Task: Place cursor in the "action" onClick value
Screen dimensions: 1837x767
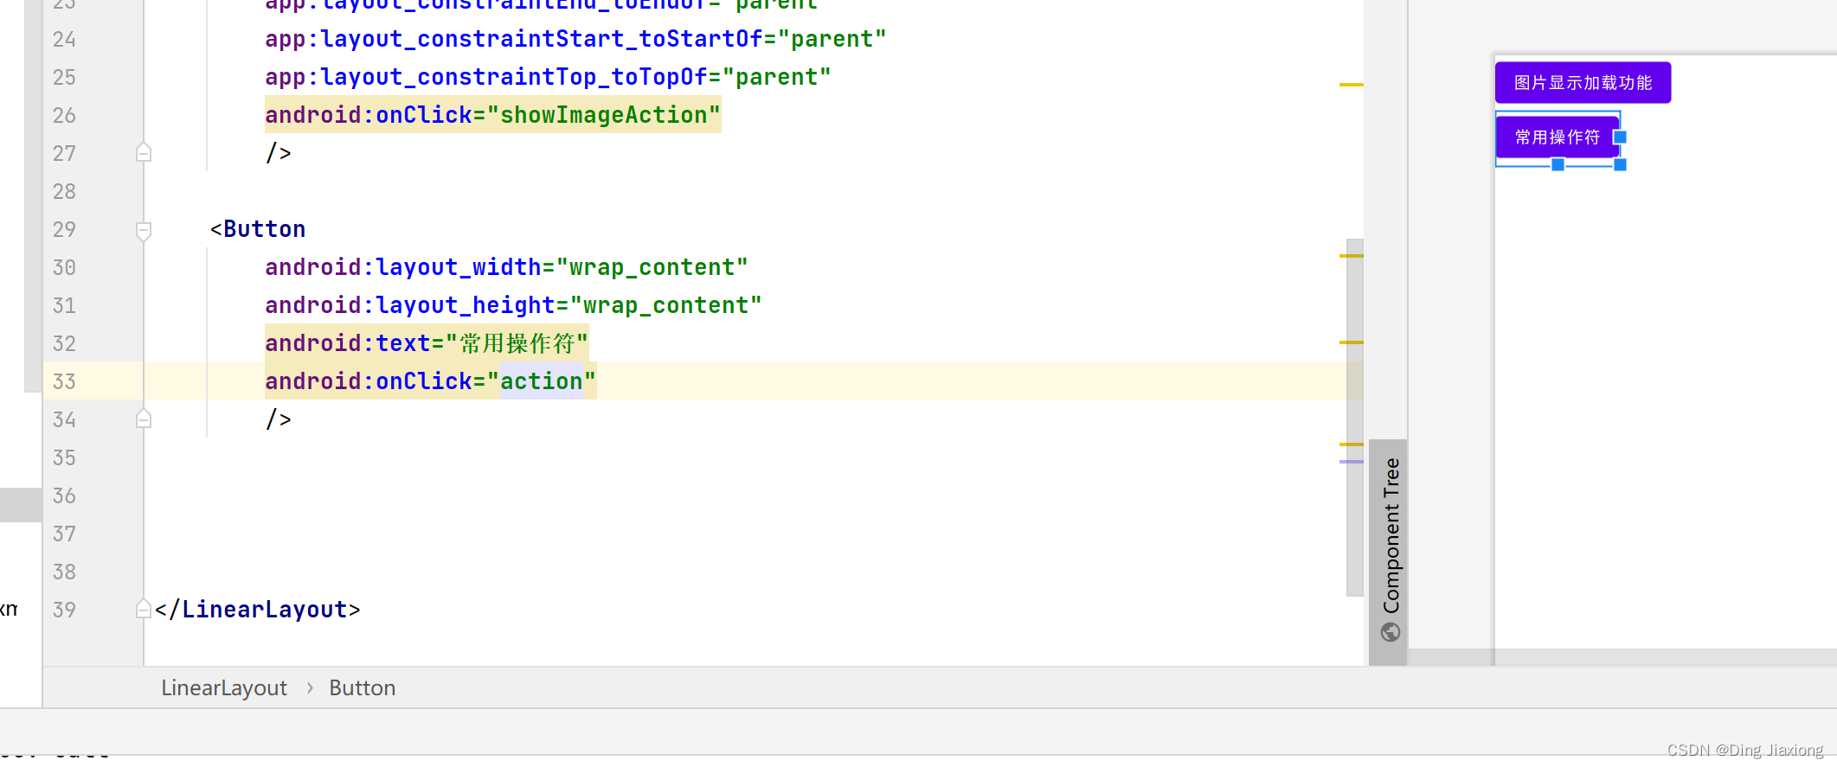Action: (542, 381)
